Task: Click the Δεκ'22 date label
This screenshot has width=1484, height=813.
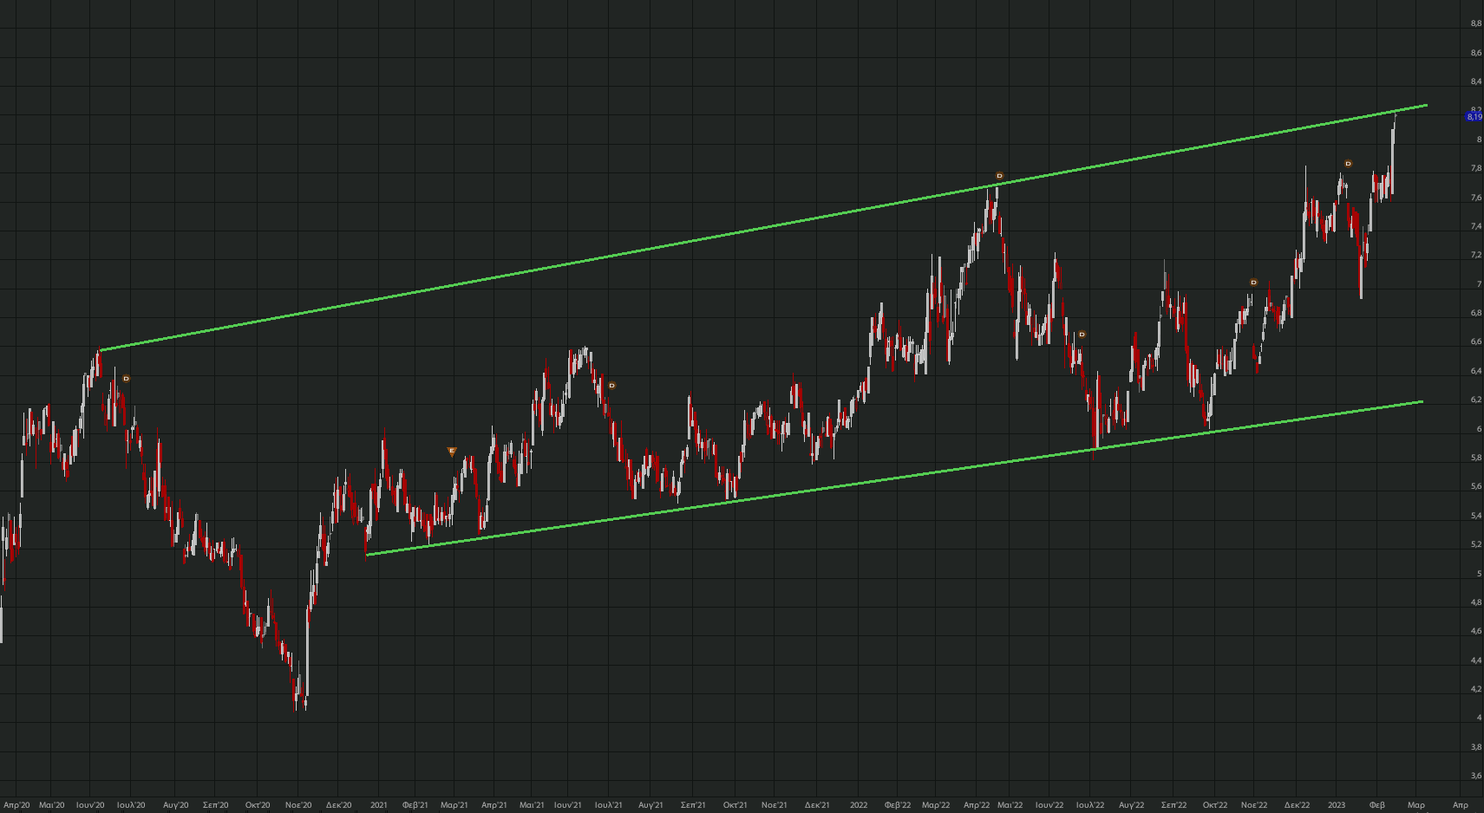Action: (1298, 805)
